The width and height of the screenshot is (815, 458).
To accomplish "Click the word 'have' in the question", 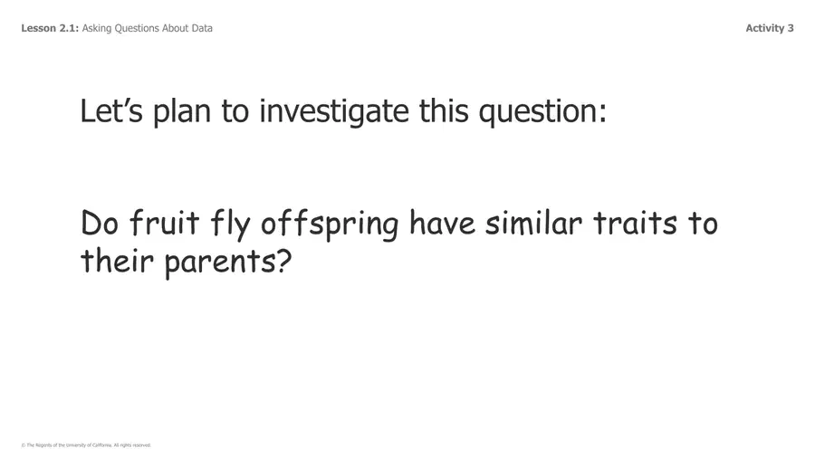I will click(442, 223).
